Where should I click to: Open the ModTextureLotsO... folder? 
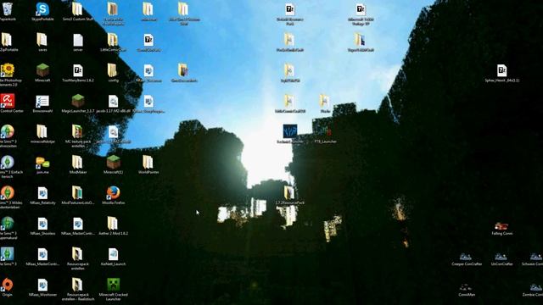pos(77,192)
